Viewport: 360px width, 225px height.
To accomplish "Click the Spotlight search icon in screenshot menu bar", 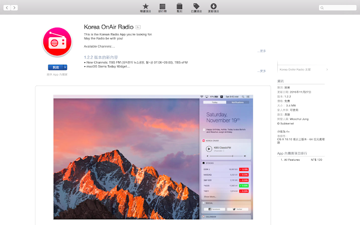I will pos(243,97).
